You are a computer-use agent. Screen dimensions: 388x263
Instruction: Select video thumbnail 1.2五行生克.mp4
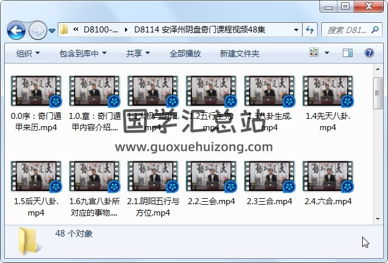(211, 91)
